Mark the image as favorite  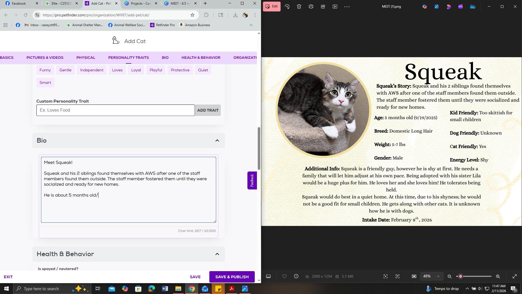click(x=284, y=276)
